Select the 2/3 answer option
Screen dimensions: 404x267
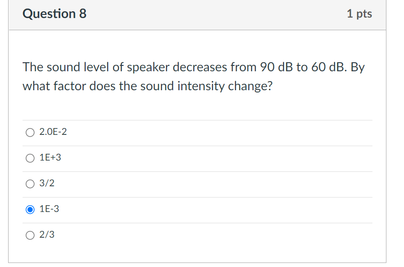(30, 235)
